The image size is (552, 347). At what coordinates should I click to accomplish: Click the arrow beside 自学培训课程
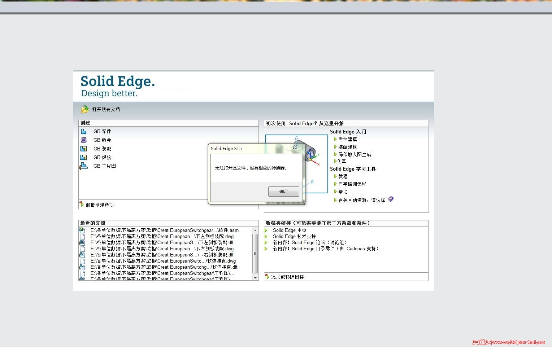(335, 184)
